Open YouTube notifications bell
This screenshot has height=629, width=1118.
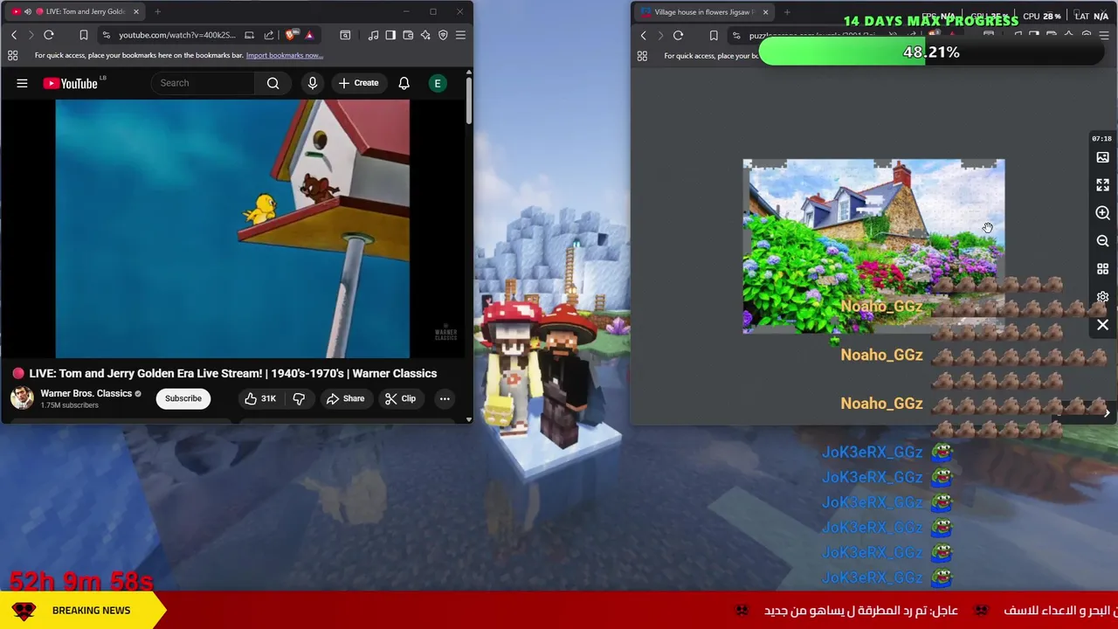404,83
